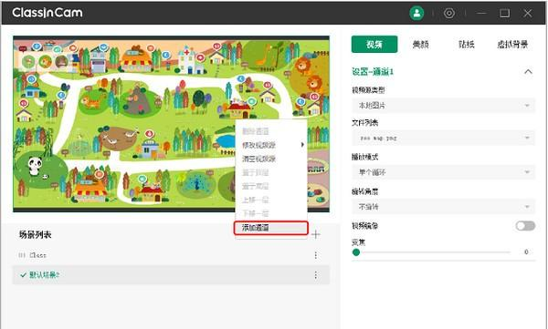The image size is (548, 329).
Task: Click the zoom value 0 next to slider
Action: point(526,252)
